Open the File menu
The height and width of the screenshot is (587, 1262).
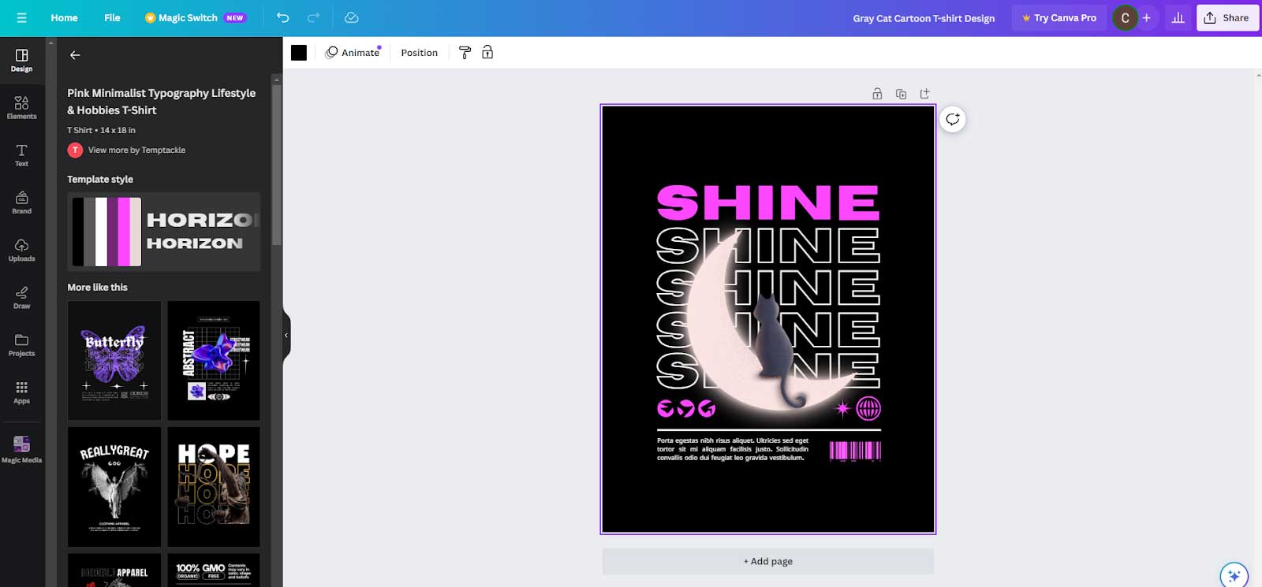point(112,17)
